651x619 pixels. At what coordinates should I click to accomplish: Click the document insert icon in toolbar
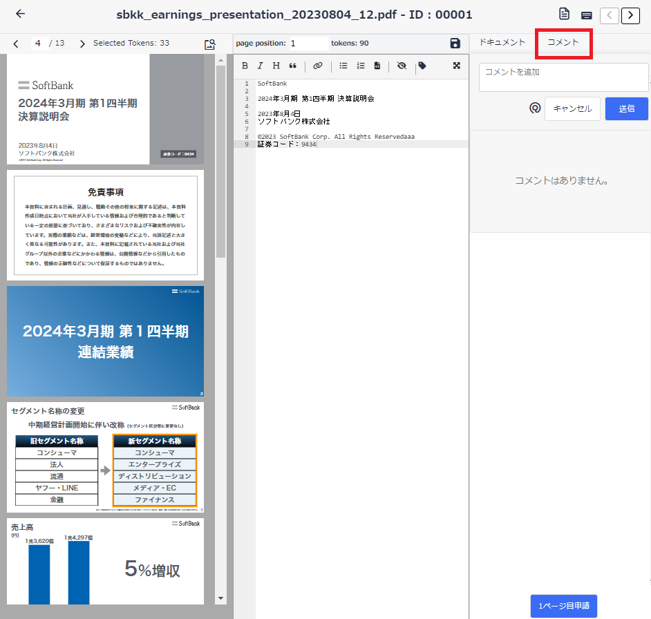pos(377,66)
